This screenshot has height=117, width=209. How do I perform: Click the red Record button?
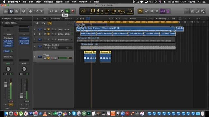tap(73, 11)
